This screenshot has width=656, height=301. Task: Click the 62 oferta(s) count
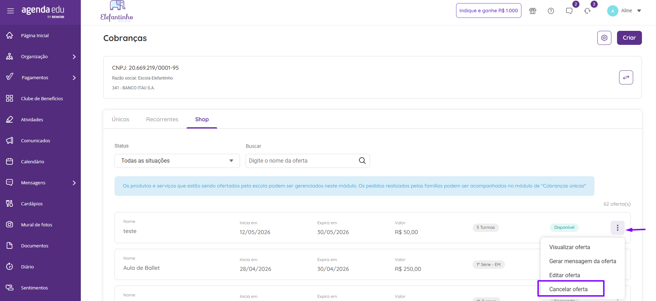[617, 204]
